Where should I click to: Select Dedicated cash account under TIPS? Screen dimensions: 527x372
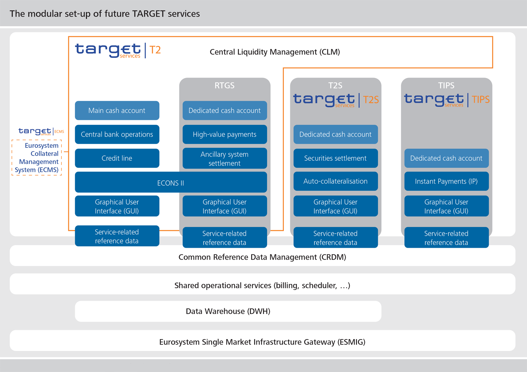tap(446, 158)
